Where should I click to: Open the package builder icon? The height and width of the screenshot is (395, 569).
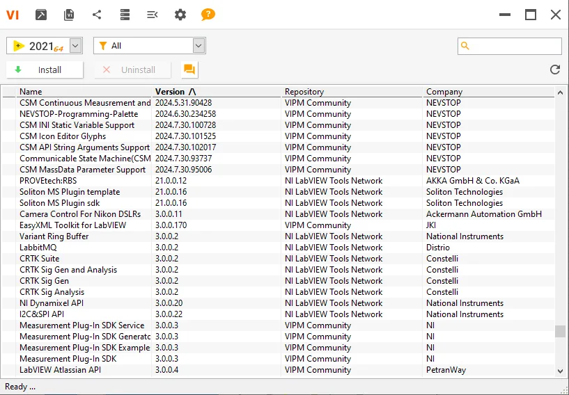pos(40,15)
